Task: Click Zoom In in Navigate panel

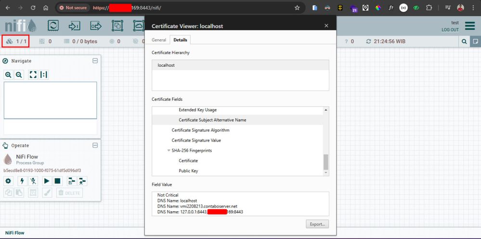Action: click(8, 74)
